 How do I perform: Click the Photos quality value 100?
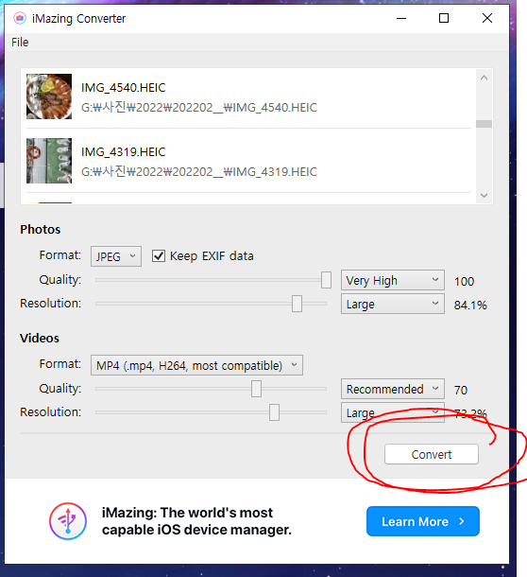click(x=464, y=282)
